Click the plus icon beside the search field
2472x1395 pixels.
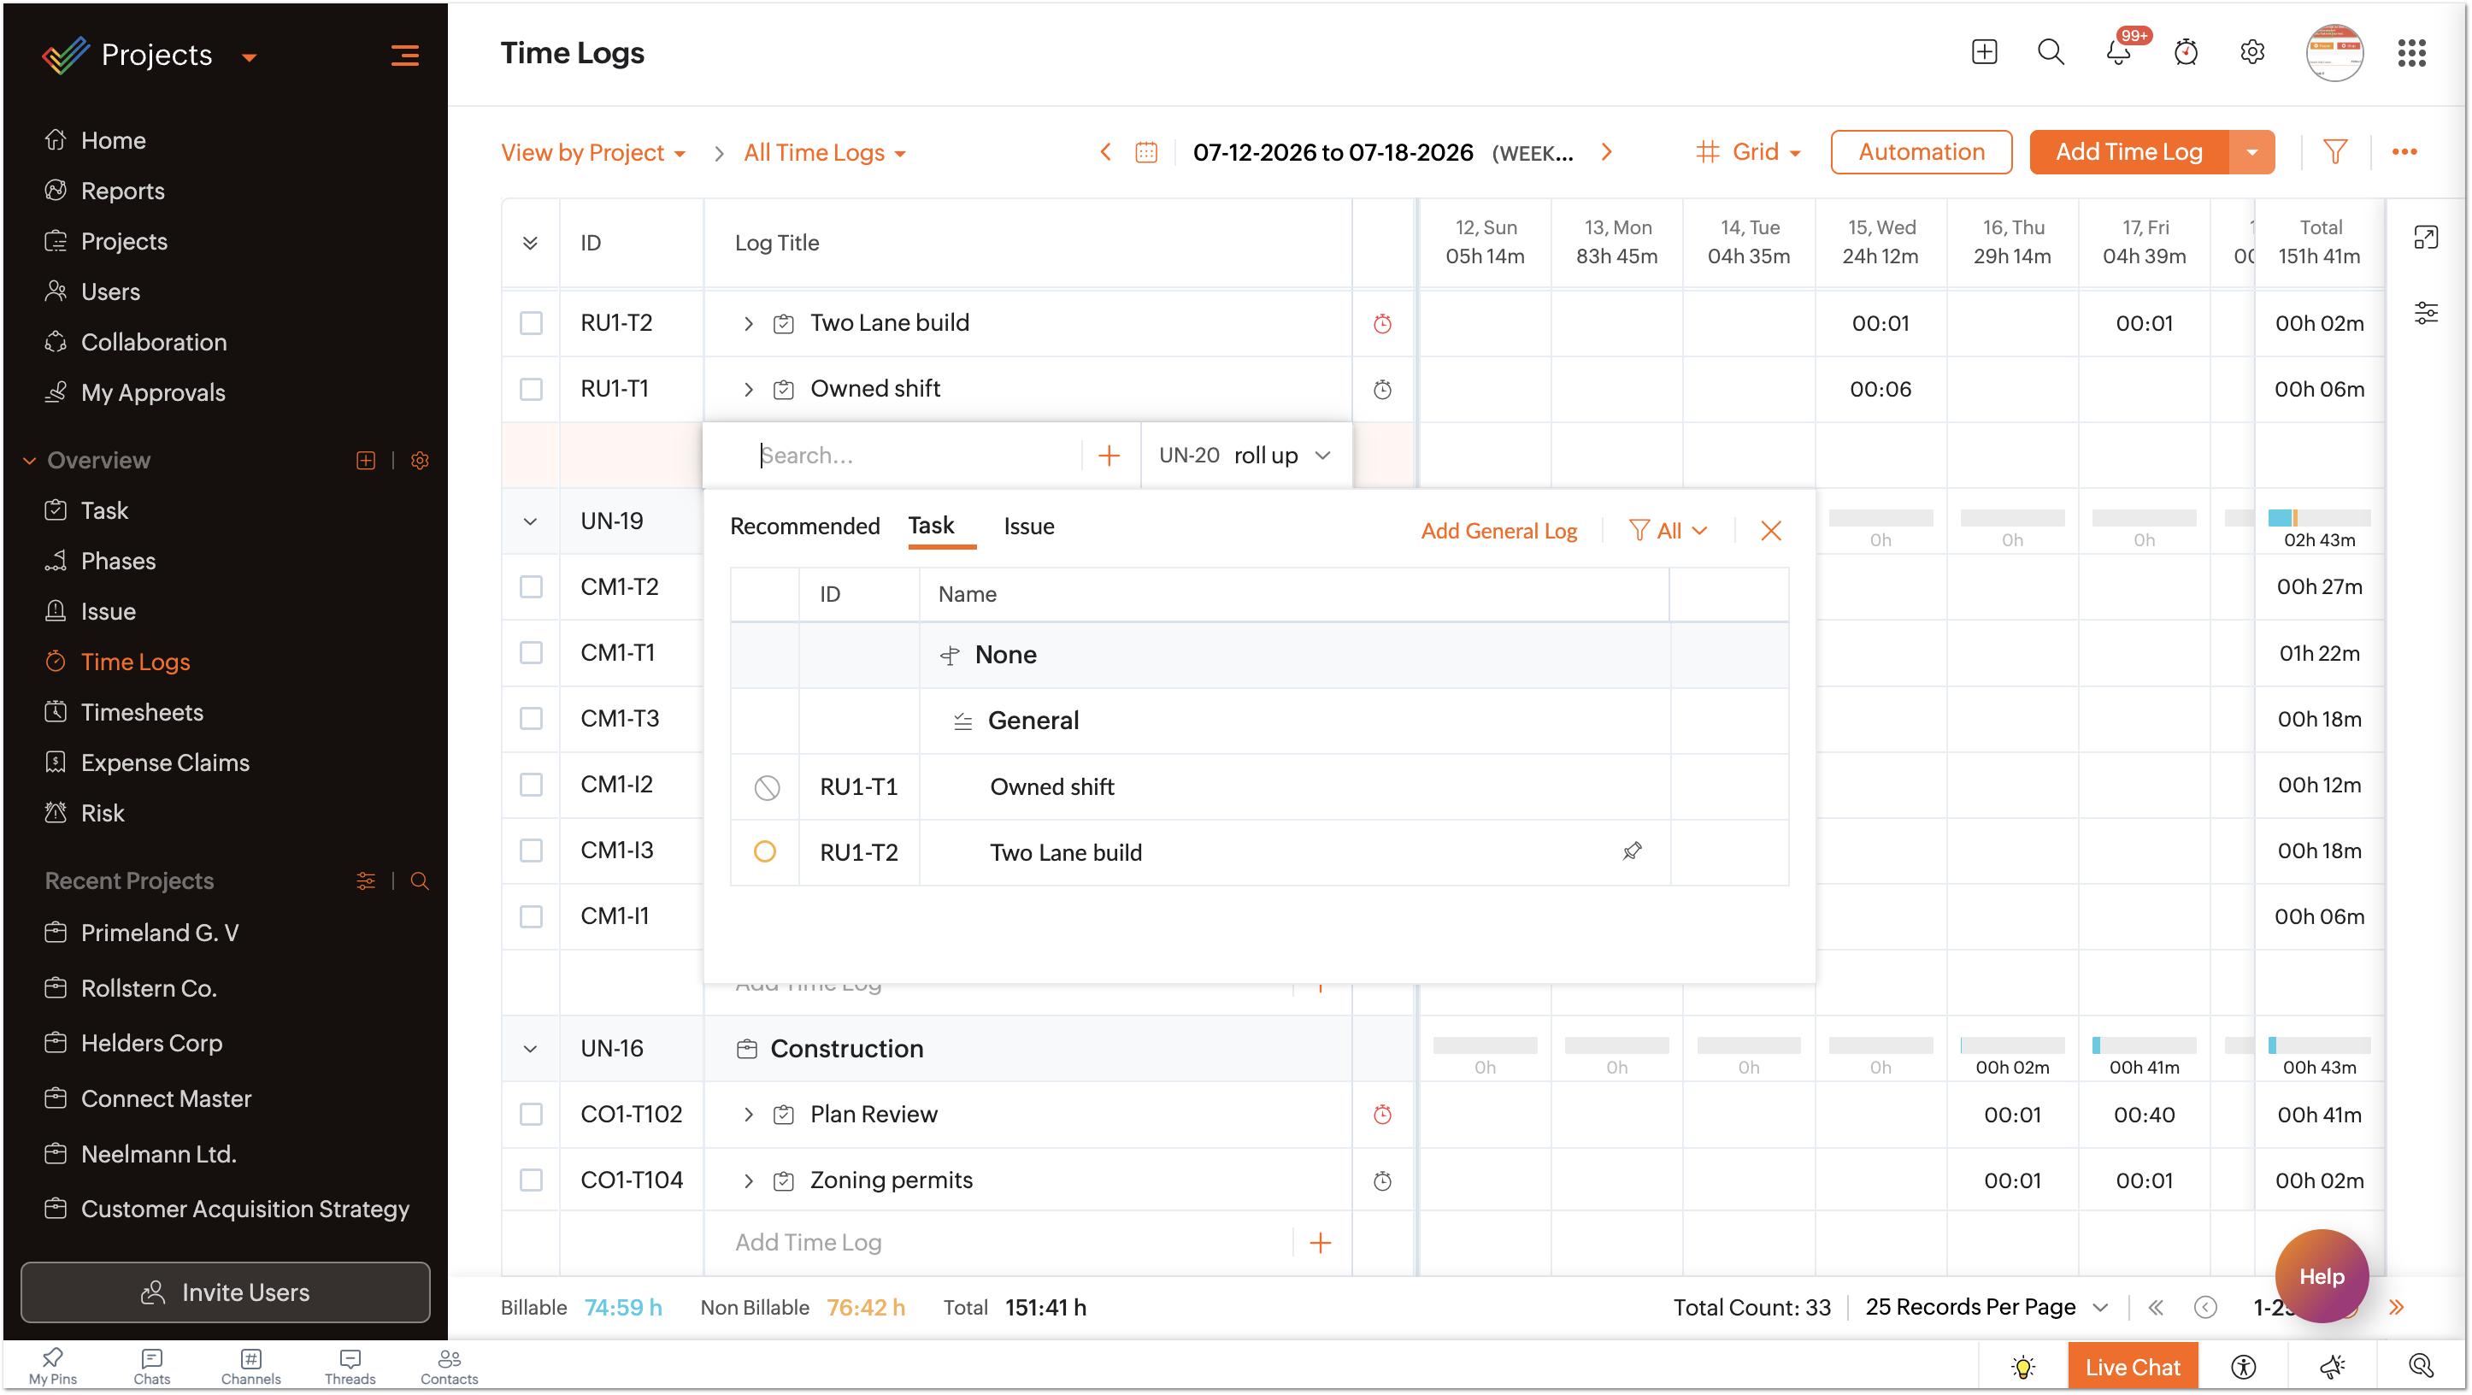pos(1109,456)
